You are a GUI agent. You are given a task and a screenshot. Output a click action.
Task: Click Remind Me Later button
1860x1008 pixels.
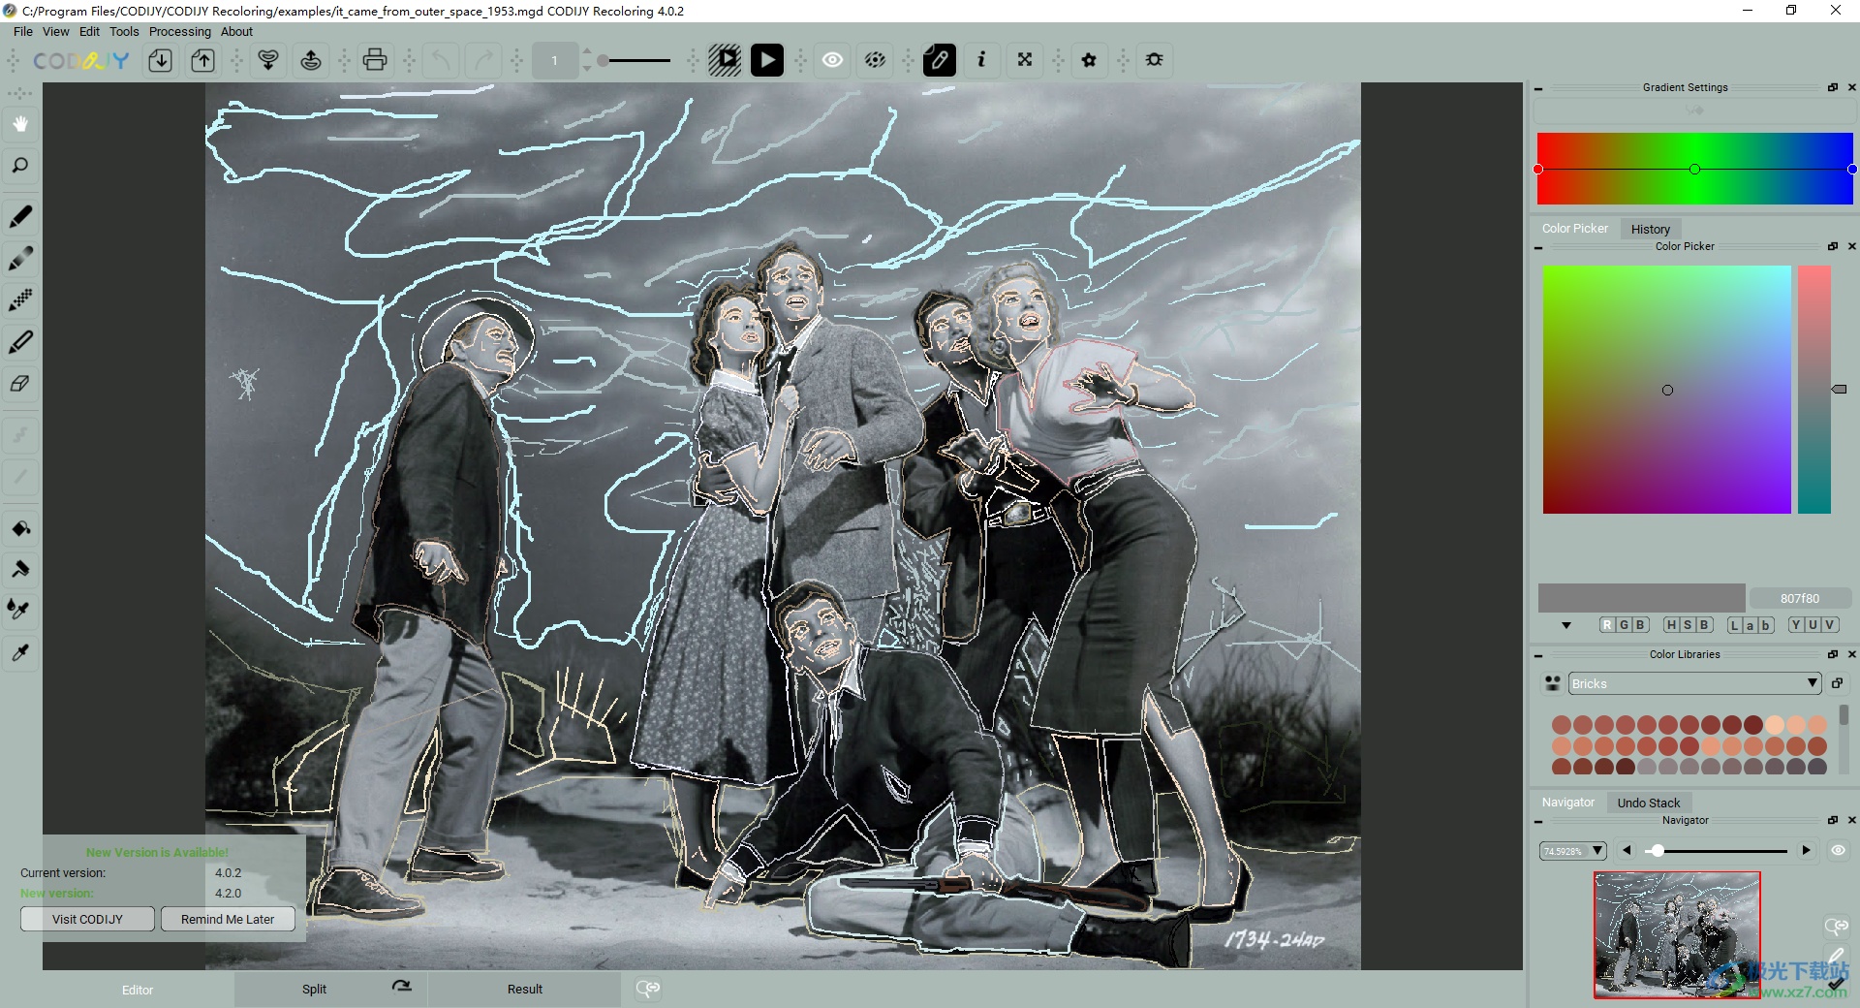click(x=228, y=919)
